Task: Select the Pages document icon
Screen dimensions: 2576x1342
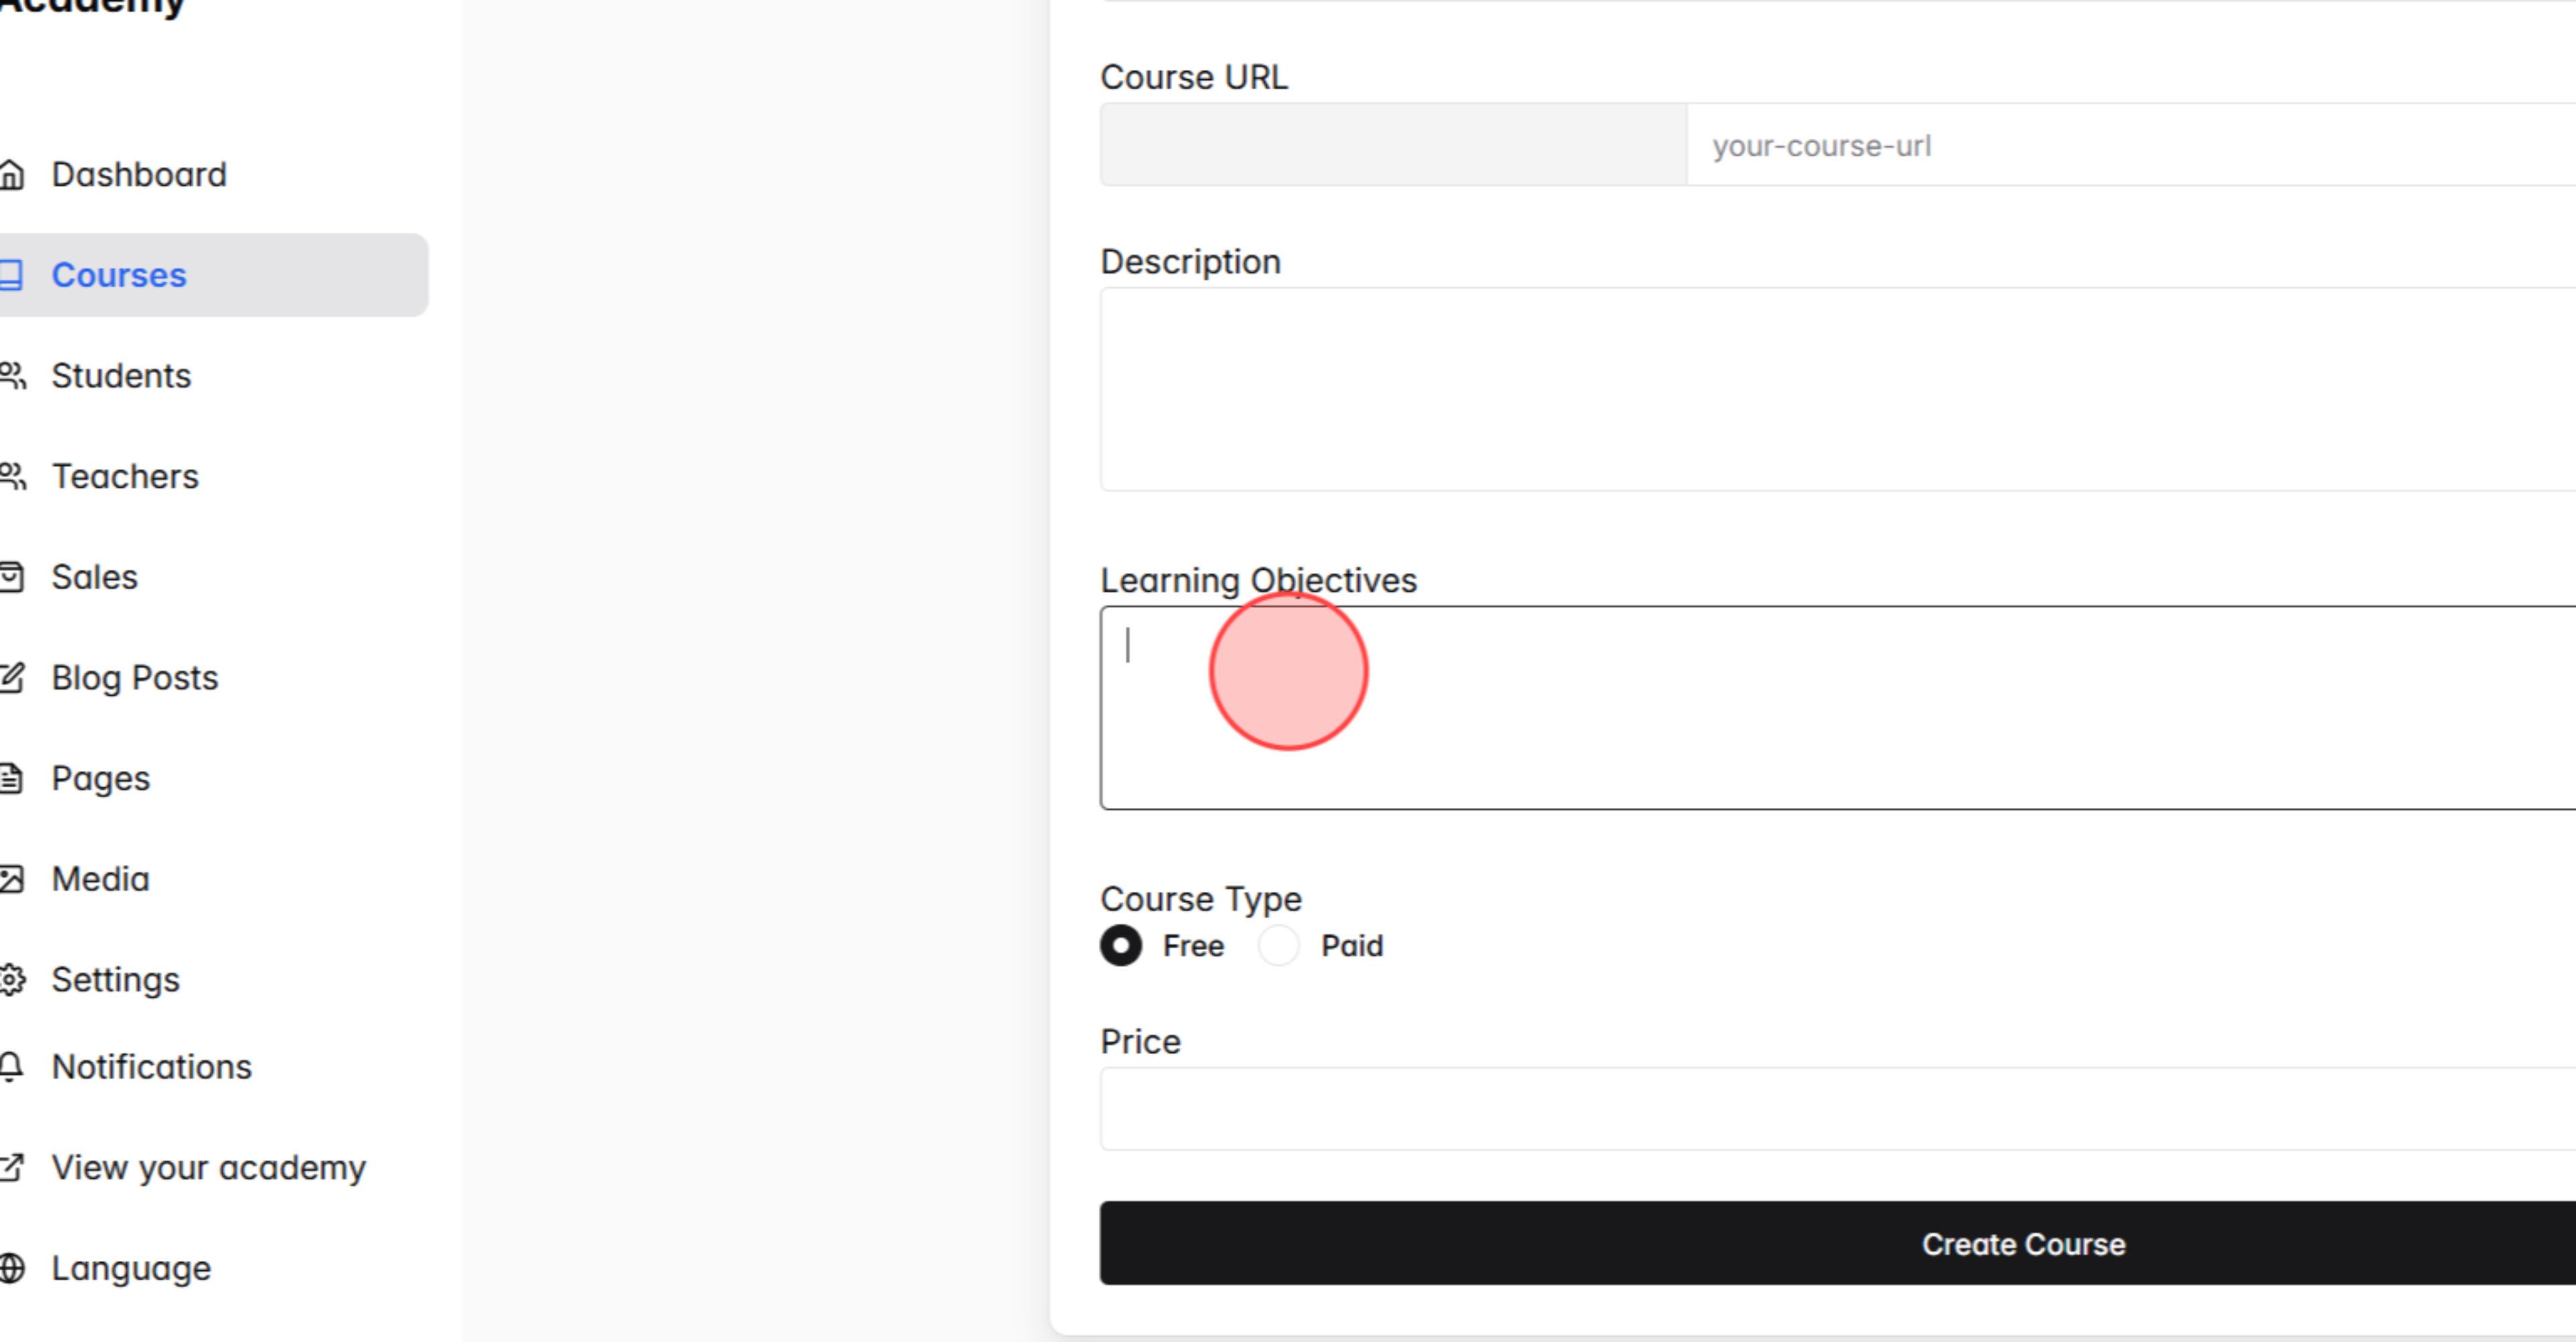Action: tap(13, 778)
